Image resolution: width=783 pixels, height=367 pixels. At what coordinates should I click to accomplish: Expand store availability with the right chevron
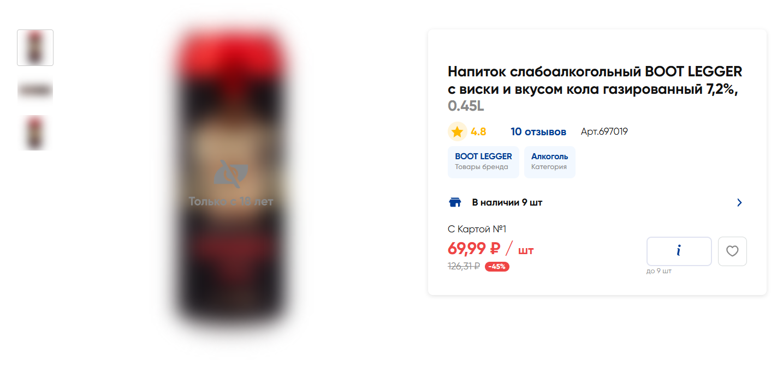coord(739,202)
